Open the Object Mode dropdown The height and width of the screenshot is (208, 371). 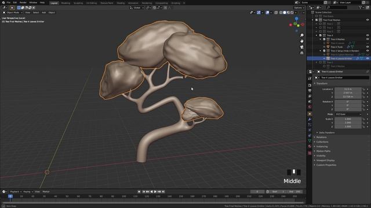point(13,13)
